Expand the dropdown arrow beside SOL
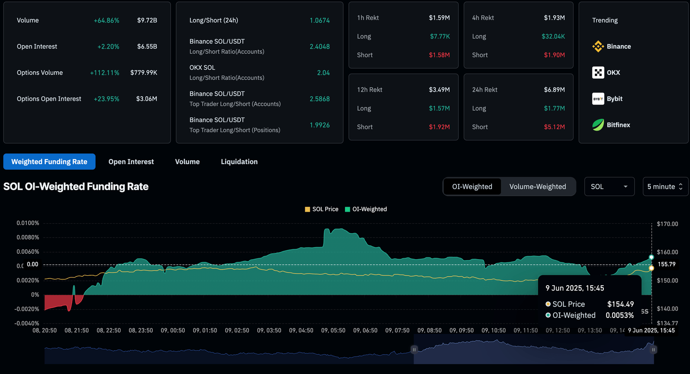Image resolution: width=690 pixels, height=374 pixels. coord(625,187)
